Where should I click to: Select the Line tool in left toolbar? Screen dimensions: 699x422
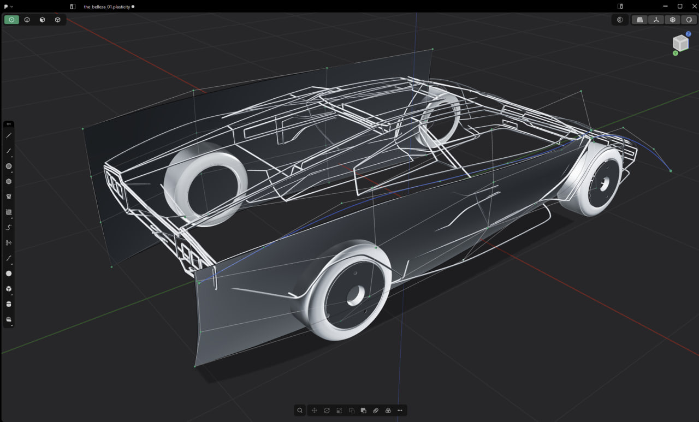9,135
